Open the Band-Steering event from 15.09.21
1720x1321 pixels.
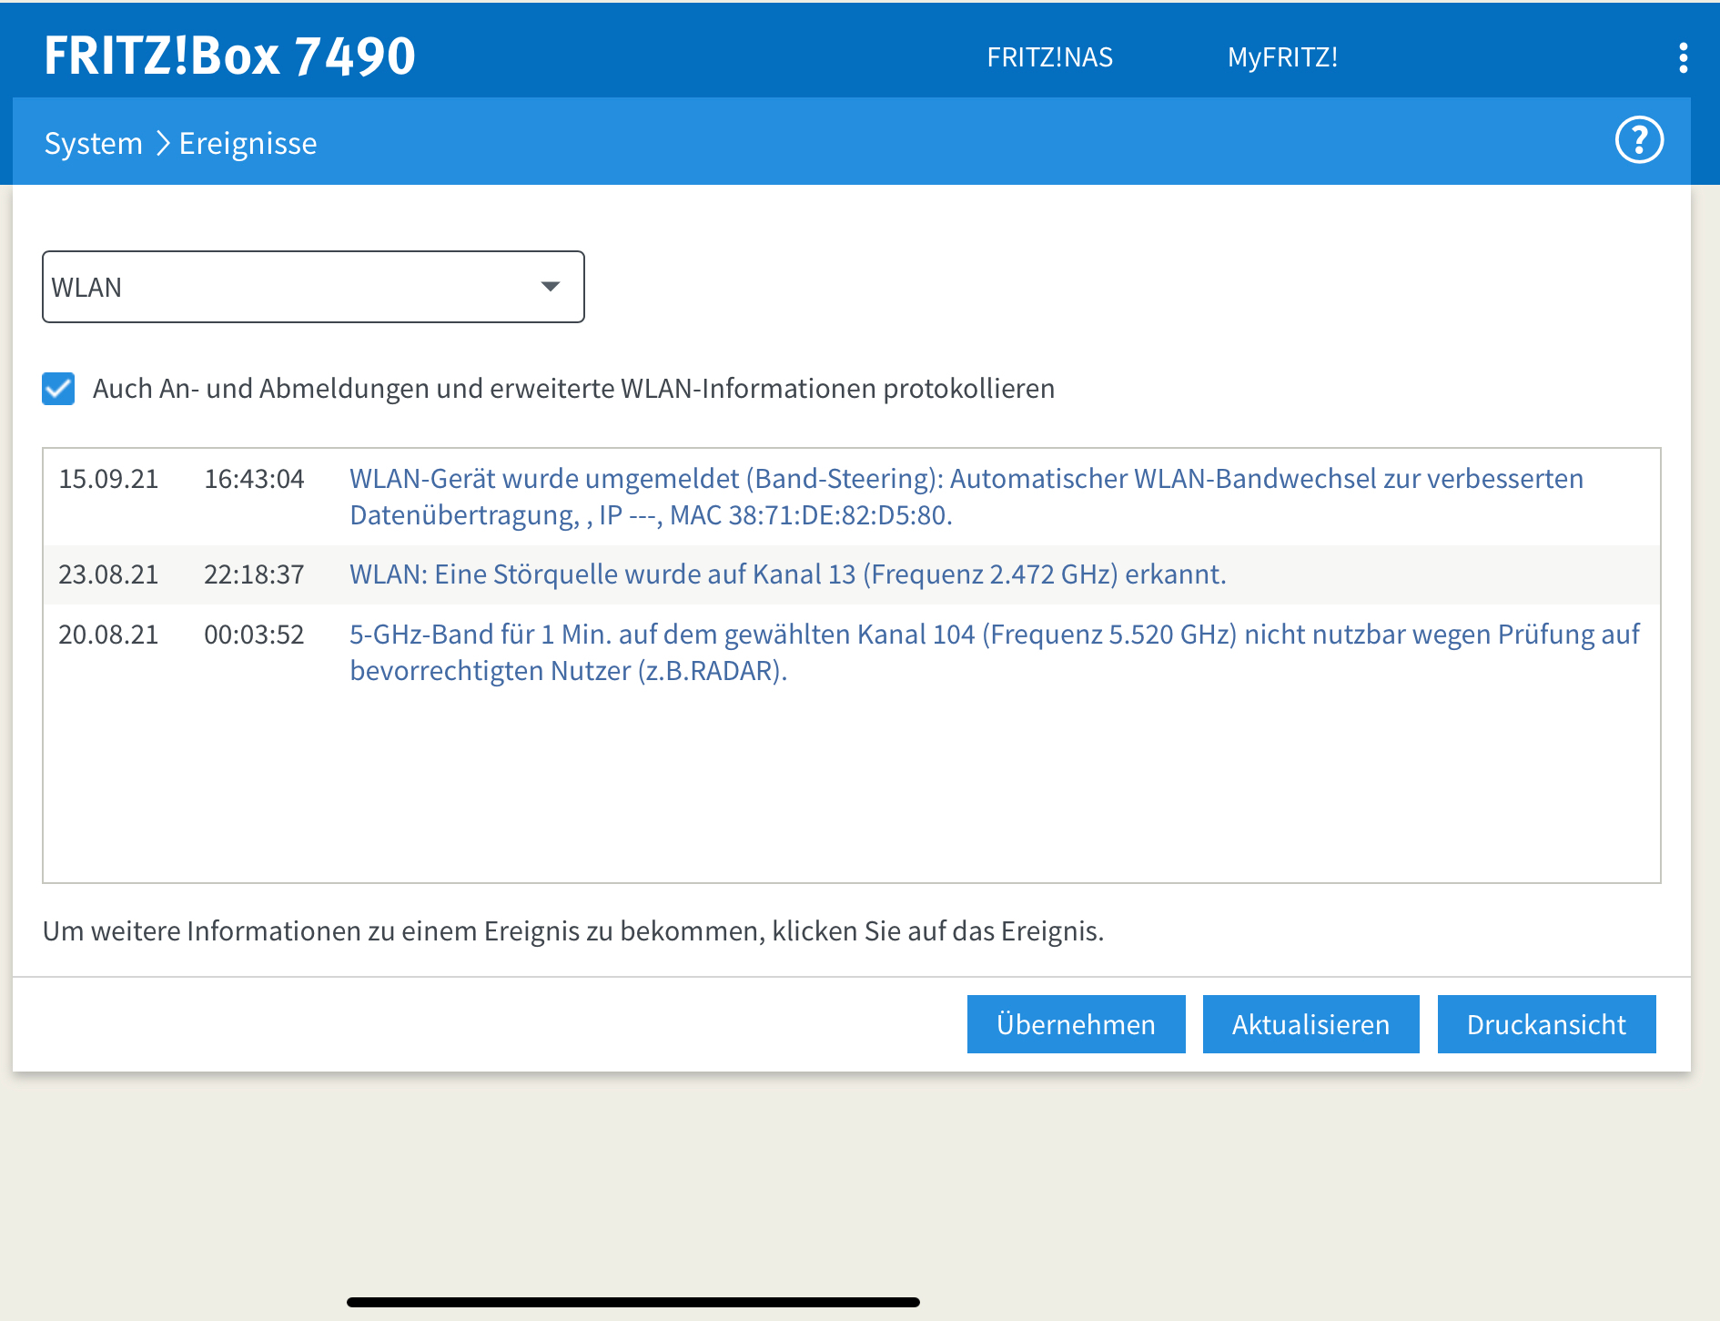coord(966,497)
